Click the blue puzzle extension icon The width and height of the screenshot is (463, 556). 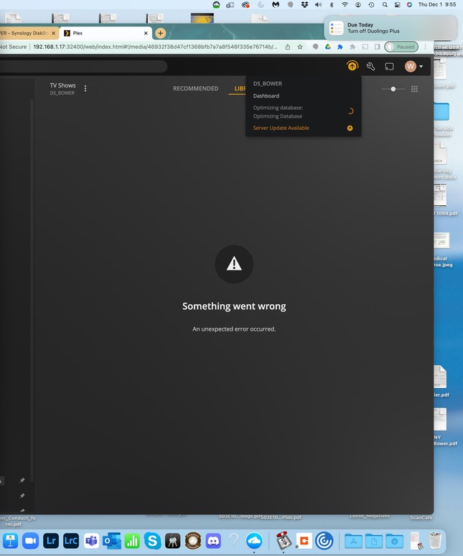click(x=340, y=47)
